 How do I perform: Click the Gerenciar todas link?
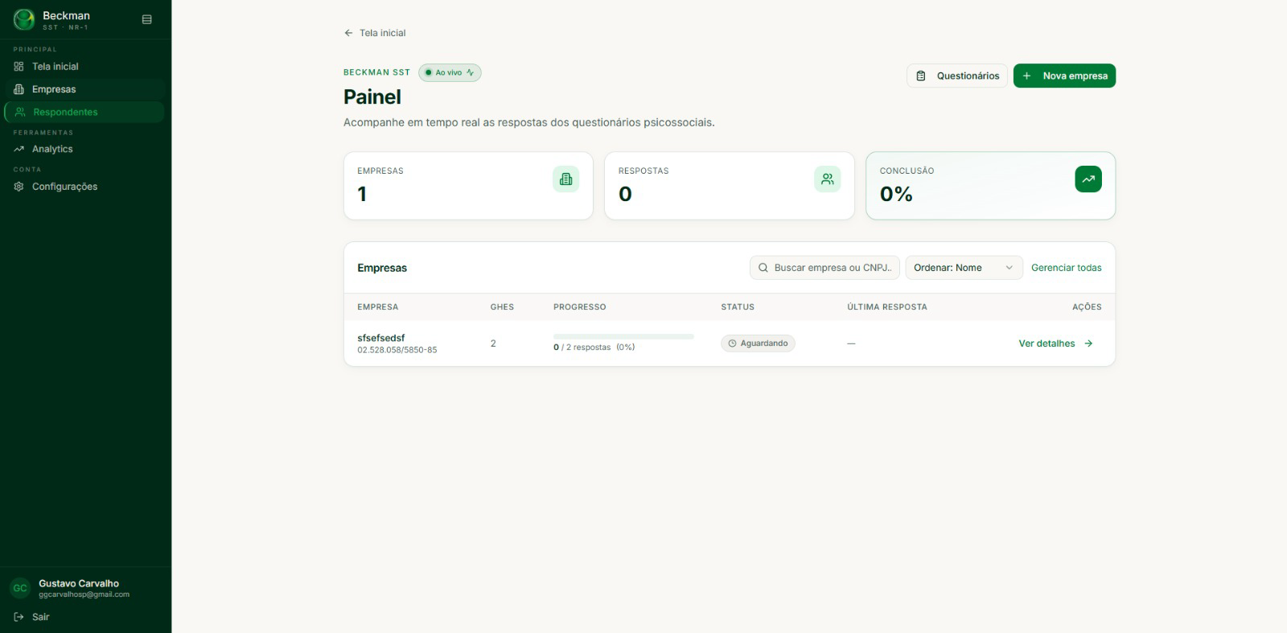click(x=1067, y=268)
